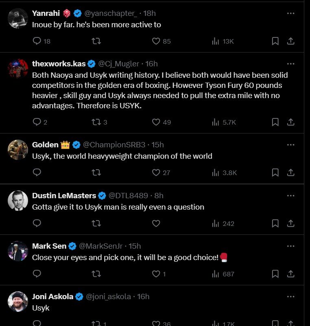The width and height of the screenshot is (310, 326).
Task: Open the 16h timestamp on Joni Askola's tweet
Action: 143,297
